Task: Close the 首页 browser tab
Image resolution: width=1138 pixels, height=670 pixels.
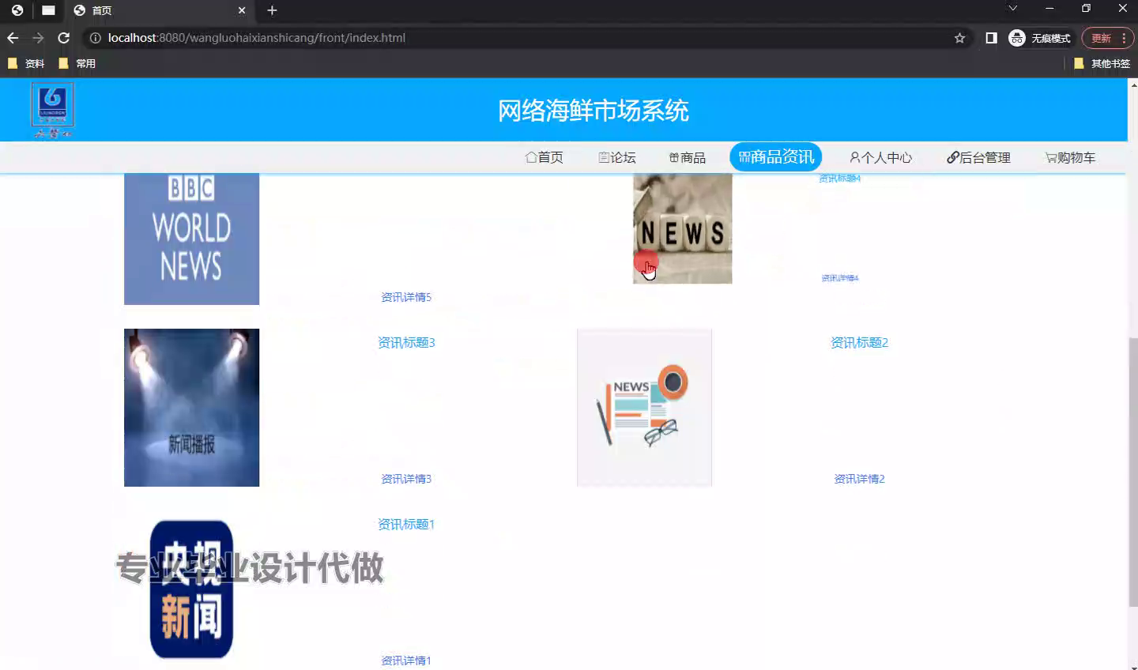Action: (242, 10)
